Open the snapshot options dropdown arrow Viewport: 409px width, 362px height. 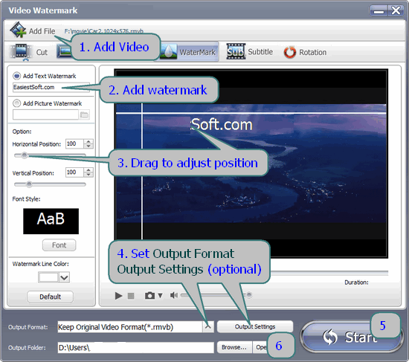point(160,296)
